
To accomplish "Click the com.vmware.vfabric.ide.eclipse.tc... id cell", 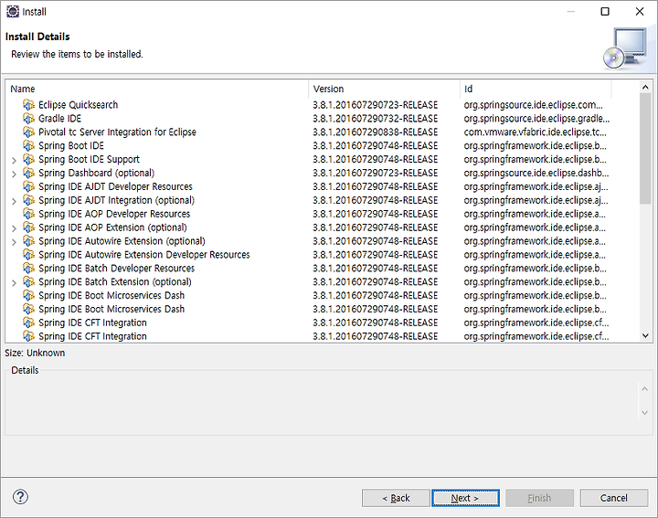I will click(x=535, y=132).
